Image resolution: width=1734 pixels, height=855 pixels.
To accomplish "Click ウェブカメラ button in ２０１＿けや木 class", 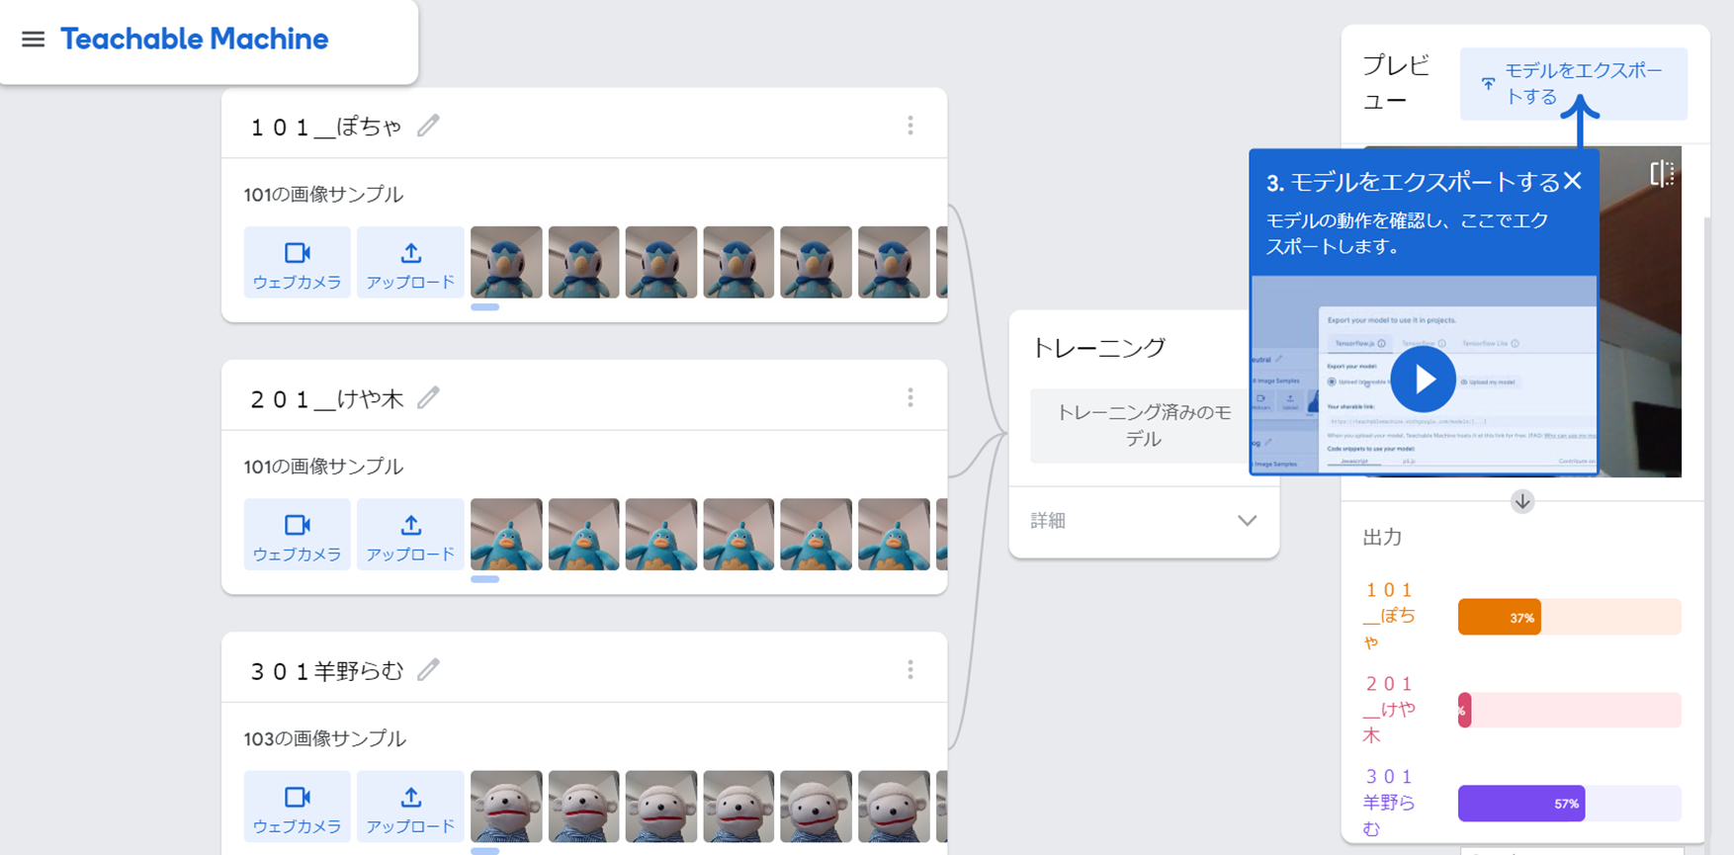I will coord(297,535).
